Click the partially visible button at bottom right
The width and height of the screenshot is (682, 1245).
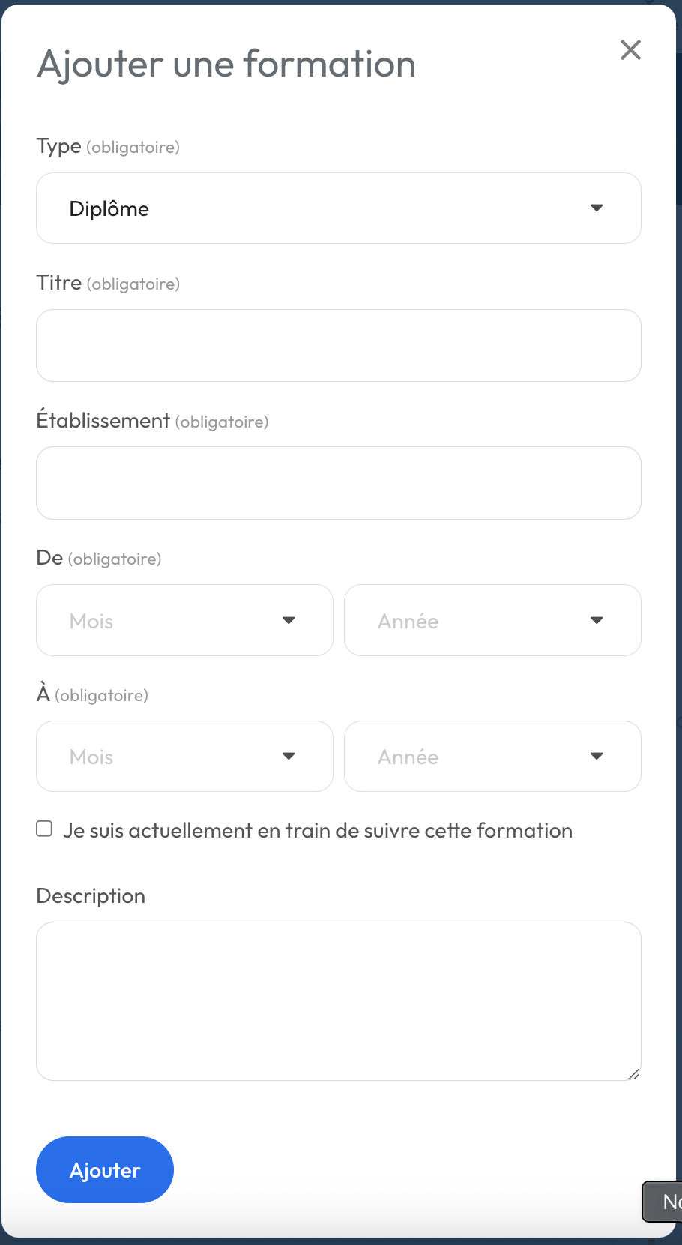pos(663,1201)
